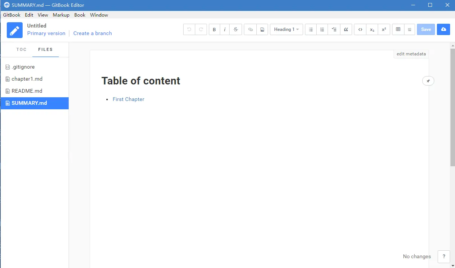The width and height of the screenshot is (455, 268).
Task: Apply blockquote formatting
Action: (x=346, y=29)
